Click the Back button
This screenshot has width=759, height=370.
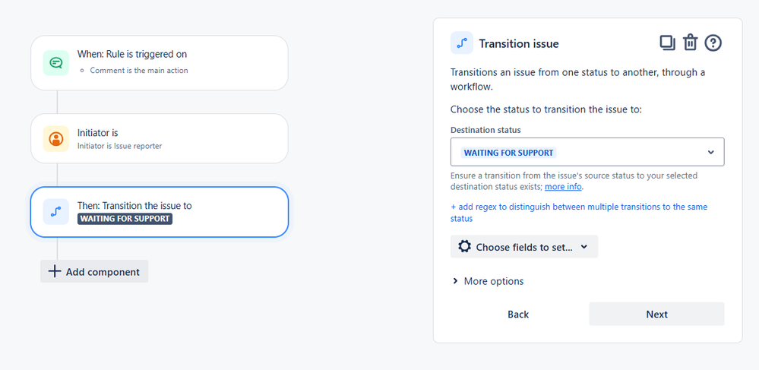point(518,315)
